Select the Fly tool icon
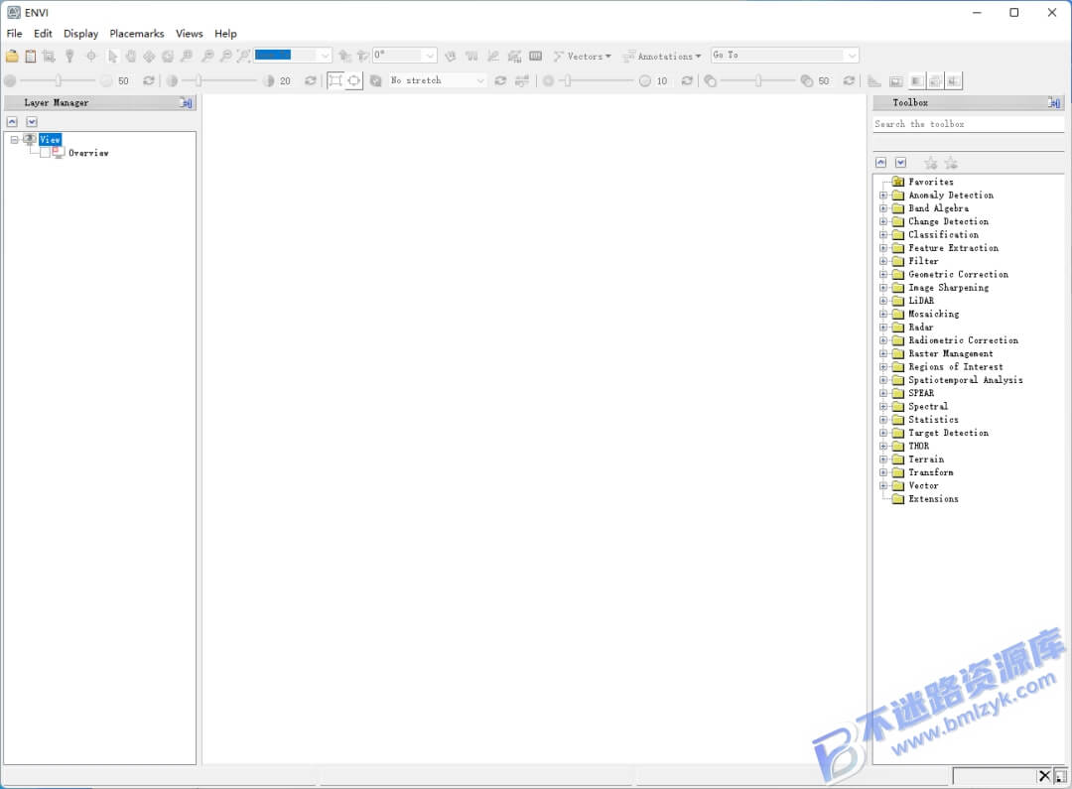1072x789 pixels. pyautogui.click(x=149, y=56)
